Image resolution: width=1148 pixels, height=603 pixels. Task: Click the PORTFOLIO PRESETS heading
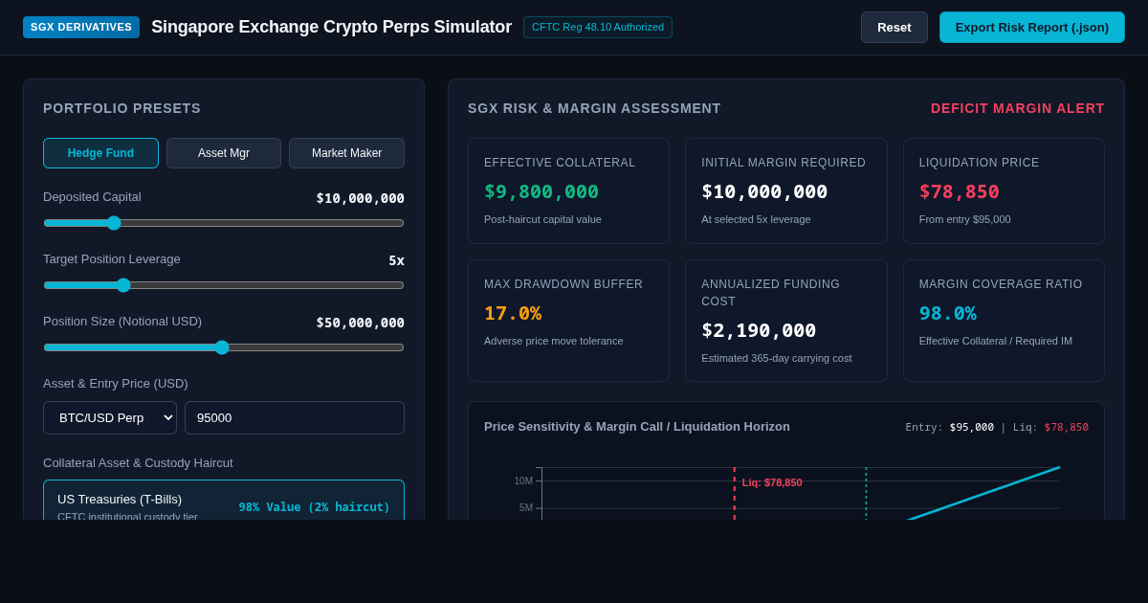point(121,108)
